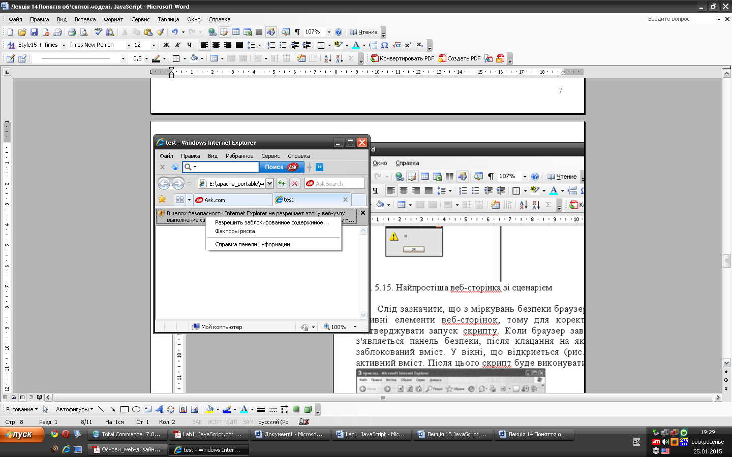Toggle Bold (Ж) formatting
This screenshot has width=732, height=457.
(166, 45)
